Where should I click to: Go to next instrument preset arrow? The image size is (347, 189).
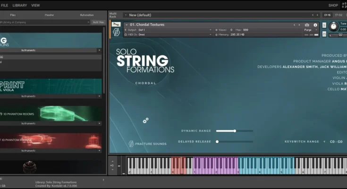click(x=299, y=25)
